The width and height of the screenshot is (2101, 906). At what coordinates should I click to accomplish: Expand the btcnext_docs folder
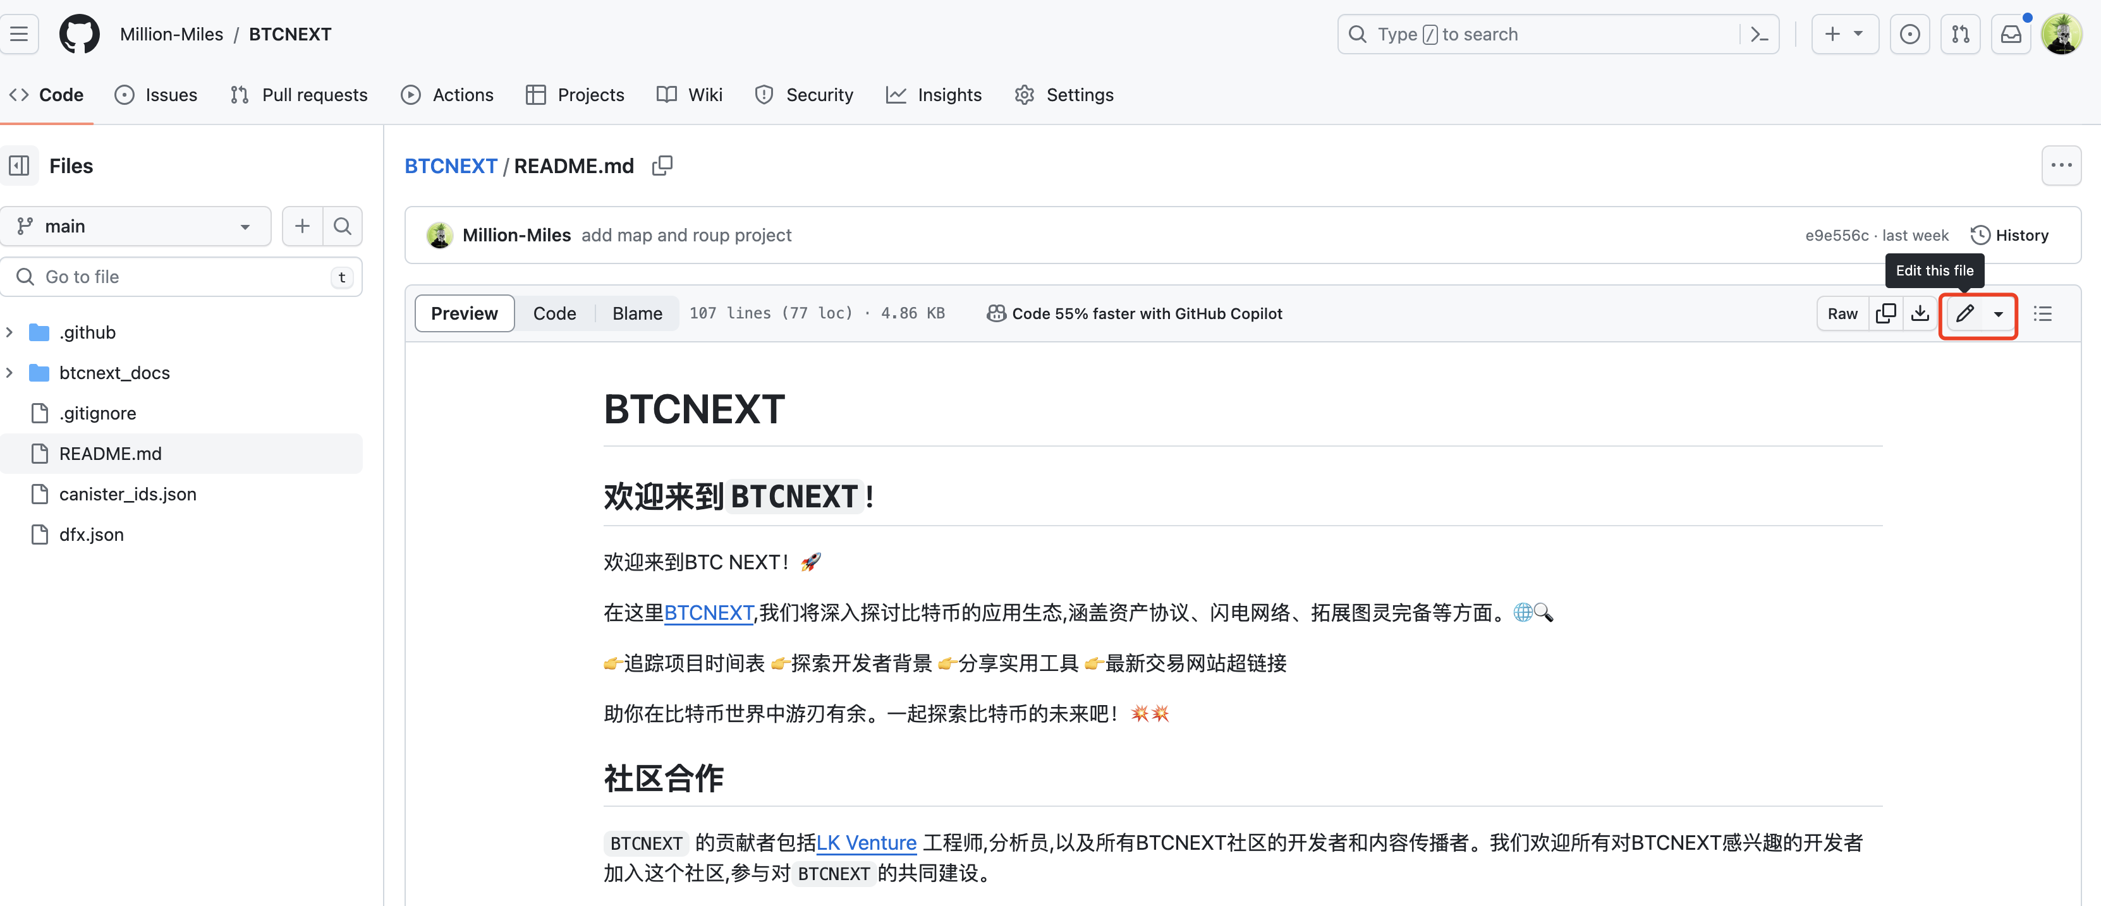[9, 373]
